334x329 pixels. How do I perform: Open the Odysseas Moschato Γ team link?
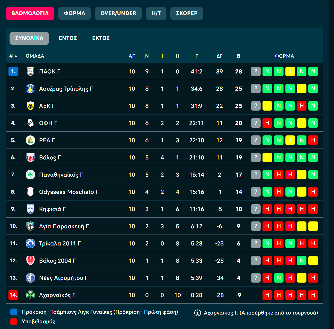pyautogui.click(x=69, y=192)
